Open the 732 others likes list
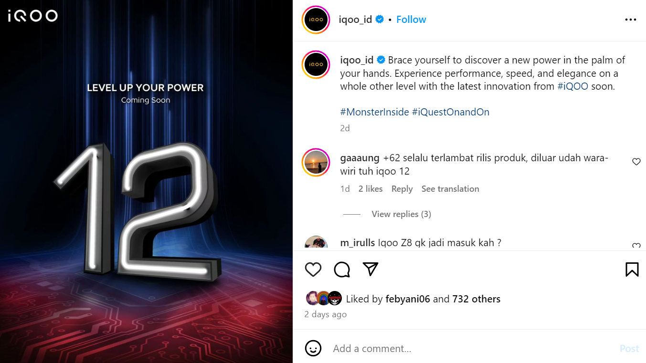The image size is (646, 363). point(476,299)
